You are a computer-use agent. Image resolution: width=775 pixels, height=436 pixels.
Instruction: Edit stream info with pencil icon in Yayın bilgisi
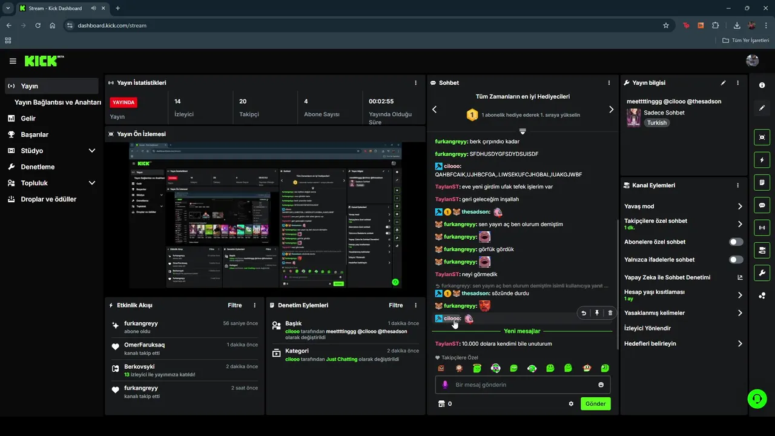(x=723, y=83)
